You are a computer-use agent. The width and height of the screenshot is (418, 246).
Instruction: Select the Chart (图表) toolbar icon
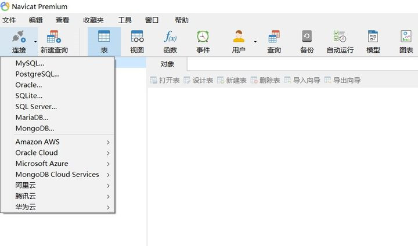point(406,36)
